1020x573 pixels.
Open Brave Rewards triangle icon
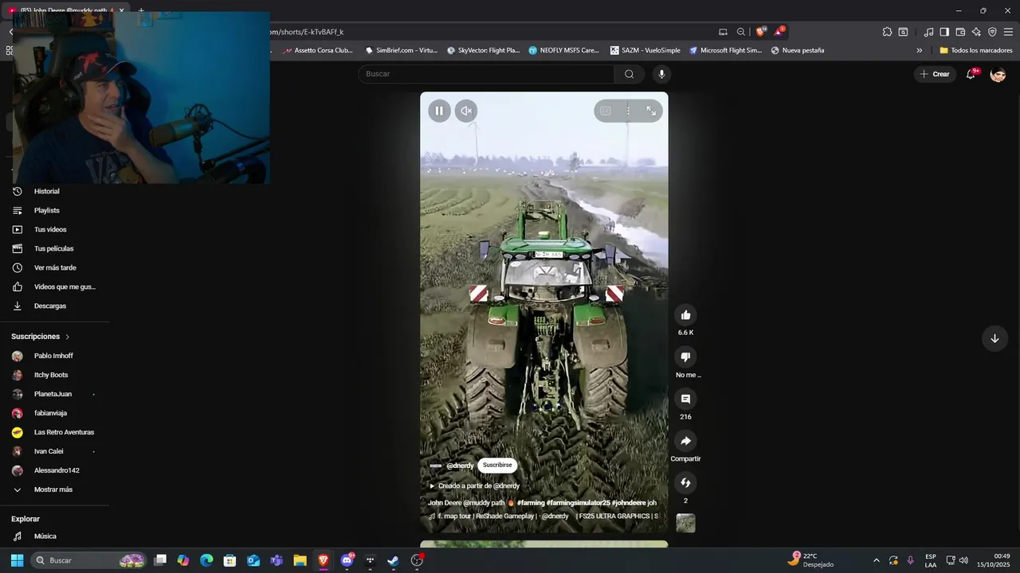779,32
